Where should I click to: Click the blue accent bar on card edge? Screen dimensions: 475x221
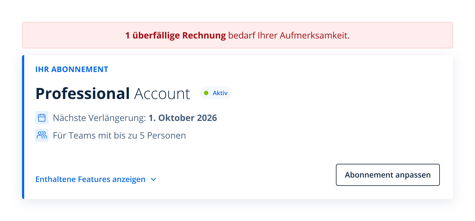(23, 127)
